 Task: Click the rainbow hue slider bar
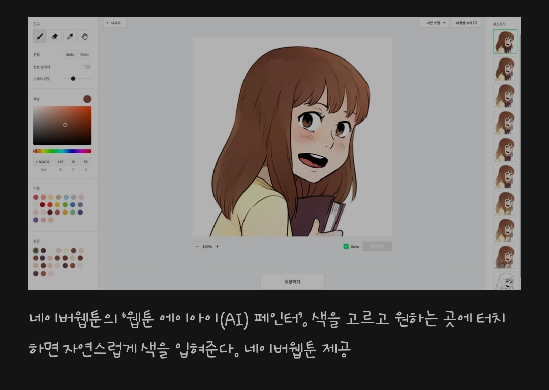[63, 151]
